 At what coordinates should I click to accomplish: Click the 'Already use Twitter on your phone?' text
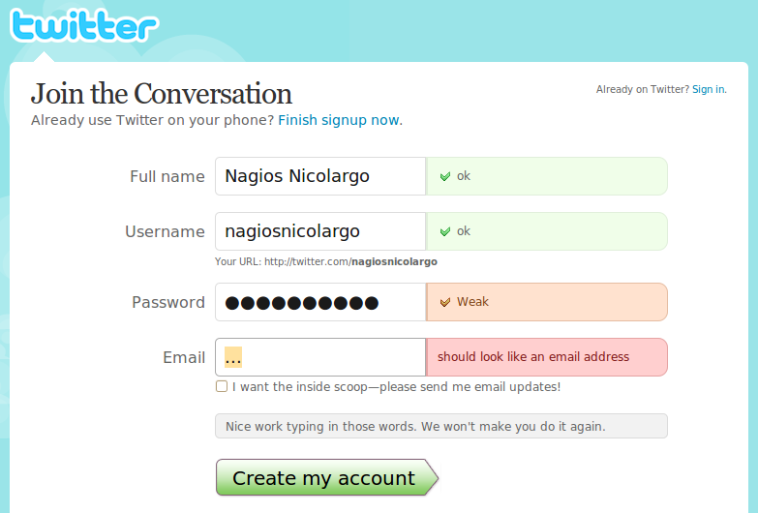153,120
